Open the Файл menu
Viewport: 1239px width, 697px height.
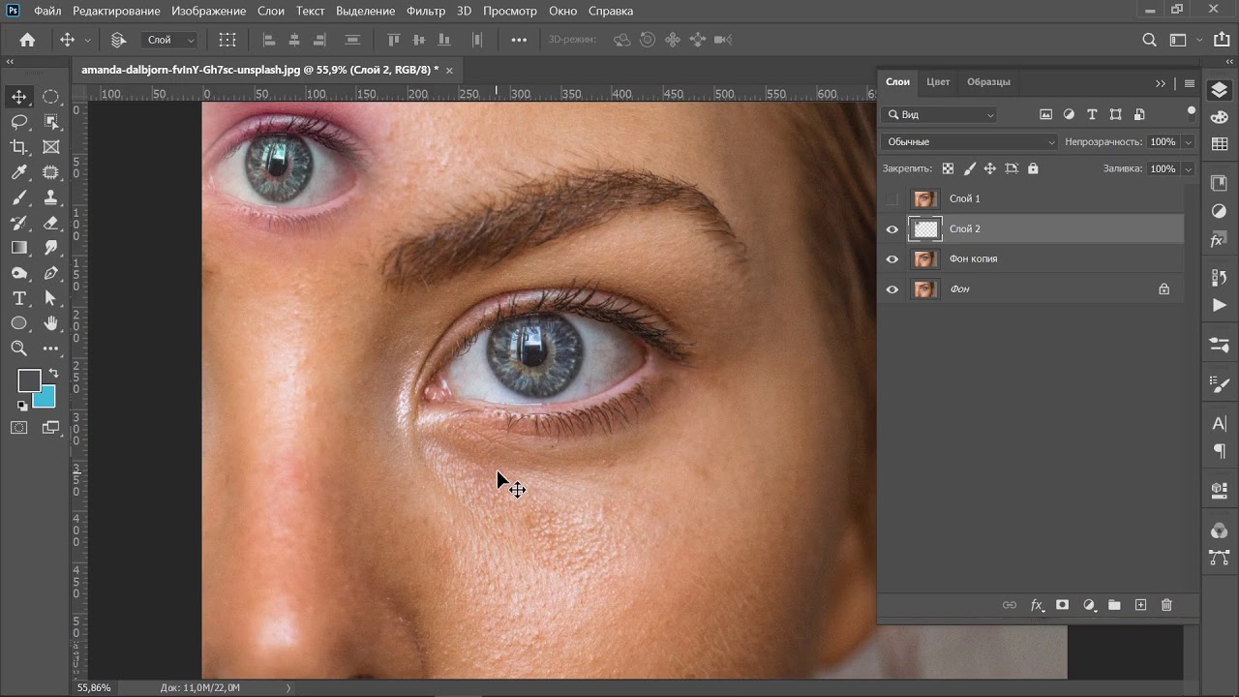tap(47, 11)
